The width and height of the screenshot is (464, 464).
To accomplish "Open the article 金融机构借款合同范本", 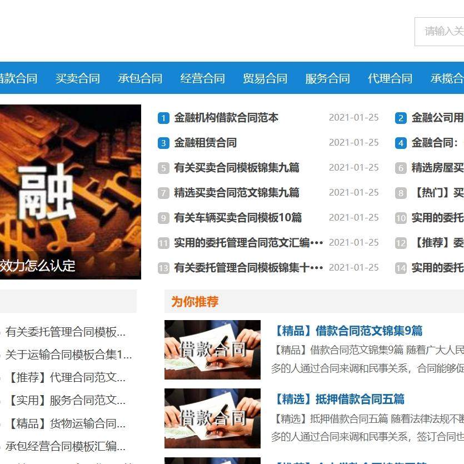I will pos(228,118).
